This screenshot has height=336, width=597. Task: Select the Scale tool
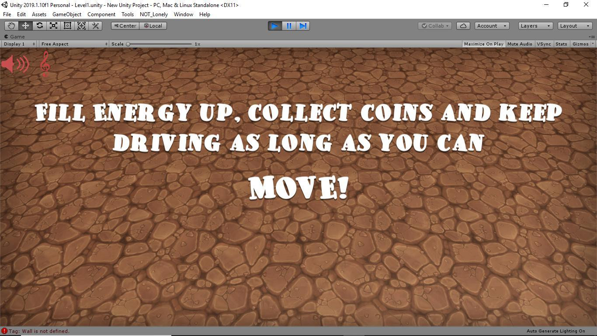click(x=53, y=26)
